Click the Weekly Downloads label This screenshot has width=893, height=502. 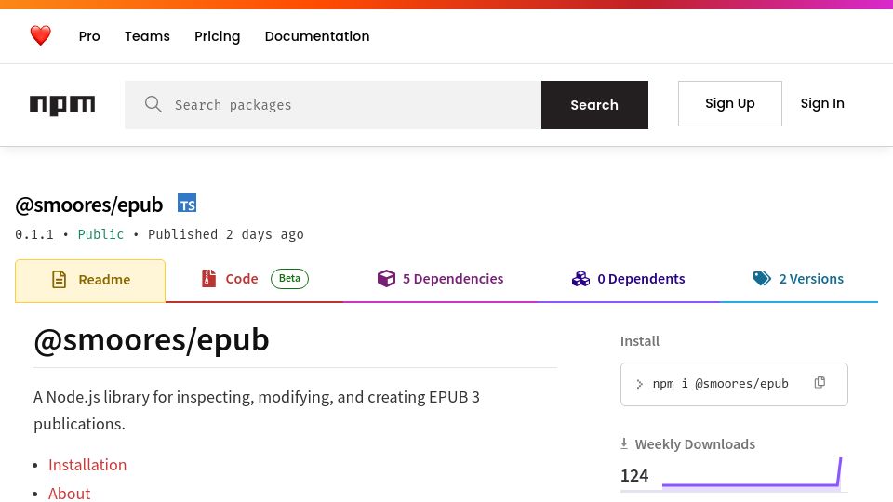(x=695, y=444)
